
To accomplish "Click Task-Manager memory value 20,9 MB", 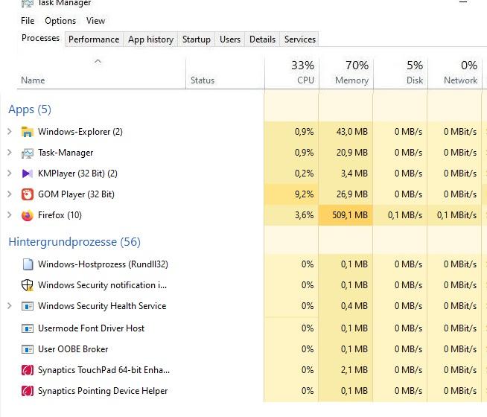I will [x=352, y=153].
